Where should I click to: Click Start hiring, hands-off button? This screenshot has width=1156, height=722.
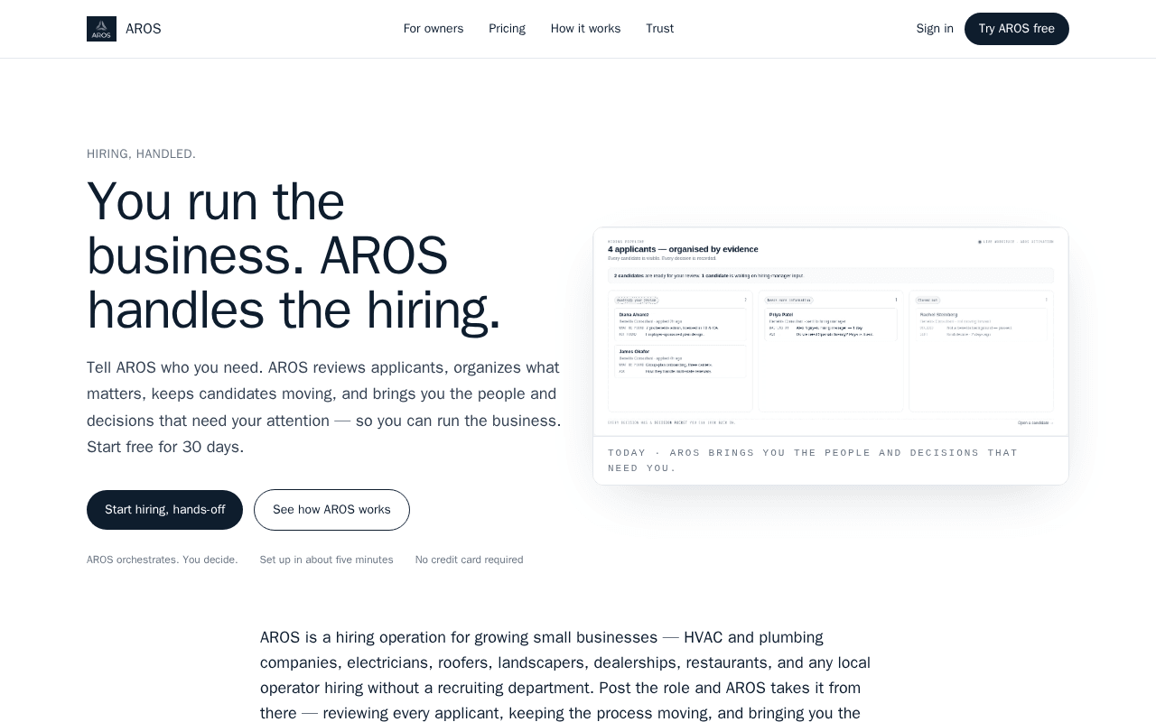(x=164, y=510)
